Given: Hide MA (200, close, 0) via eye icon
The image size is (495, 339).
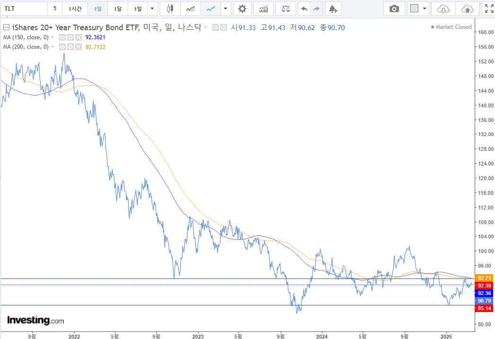Looking at the screenshot, I should tap(62, 47).
